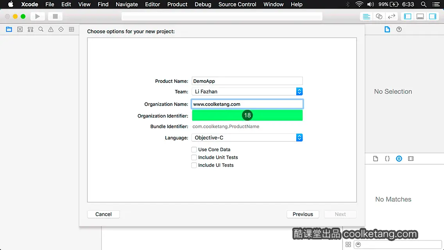Open the File Template library
This screenshot has width=444, height=250.
point(376,159)
